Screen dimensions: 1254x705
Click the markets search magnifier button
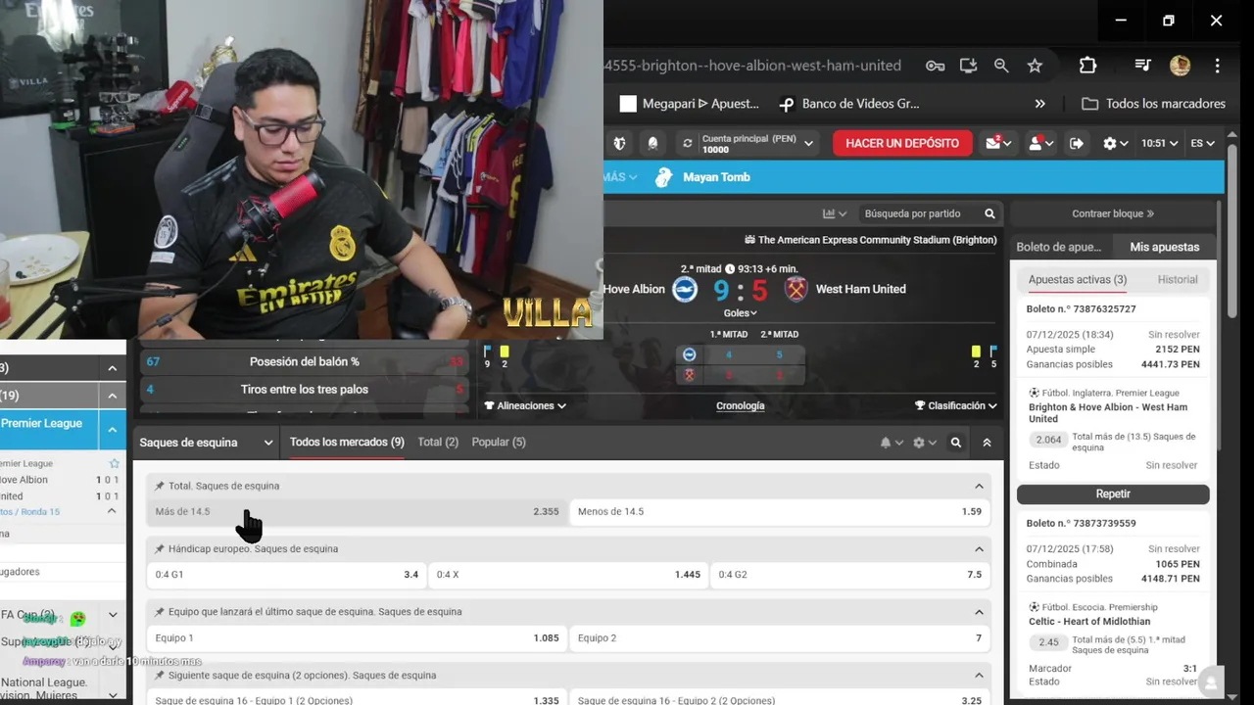coord(956,443)
